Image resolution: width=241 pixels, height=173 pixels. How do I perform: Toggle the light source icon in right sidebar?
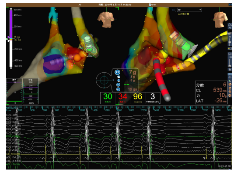230,48
